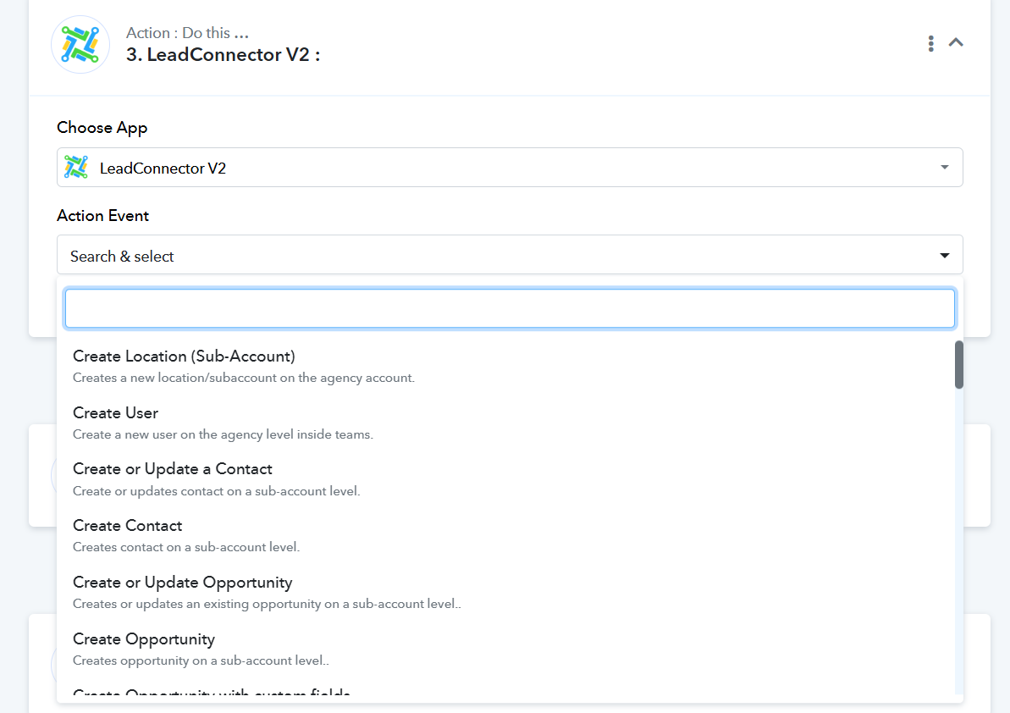Click the LeadConnector V2 app selection box
This screenshot has width=1010, height=713.
pyautogui.click(x=510, y=168)
